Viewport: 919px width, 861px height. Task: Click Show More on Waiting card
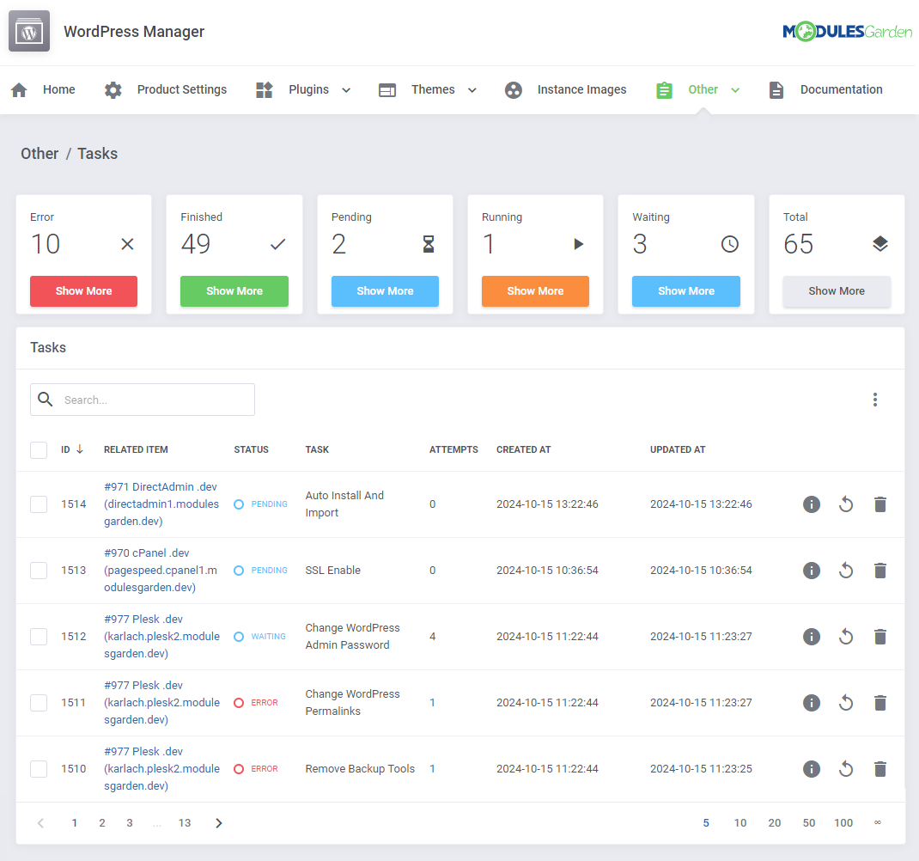[x=685, y=291]
